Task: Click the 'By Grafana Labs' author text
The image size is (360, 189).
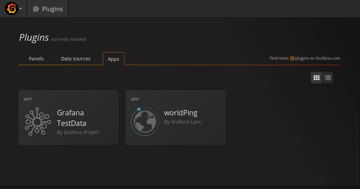Action: 182,122
